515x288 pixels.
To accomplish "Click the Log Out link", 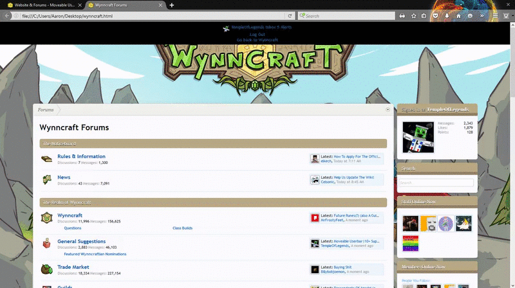I will (x=257, y=35).
